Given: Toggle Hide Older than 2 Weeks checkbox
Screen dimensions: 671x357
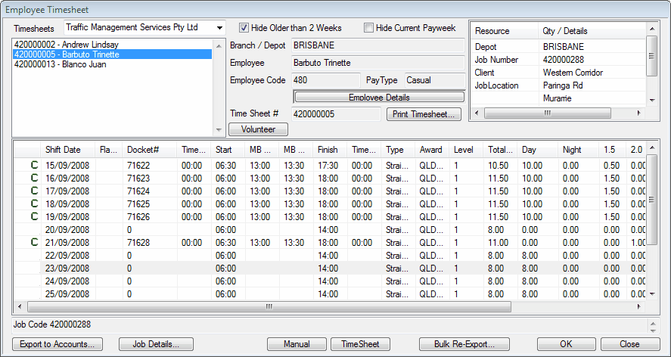Looking at the screenshot, I should pyautogui.click(x=244, y=28).
